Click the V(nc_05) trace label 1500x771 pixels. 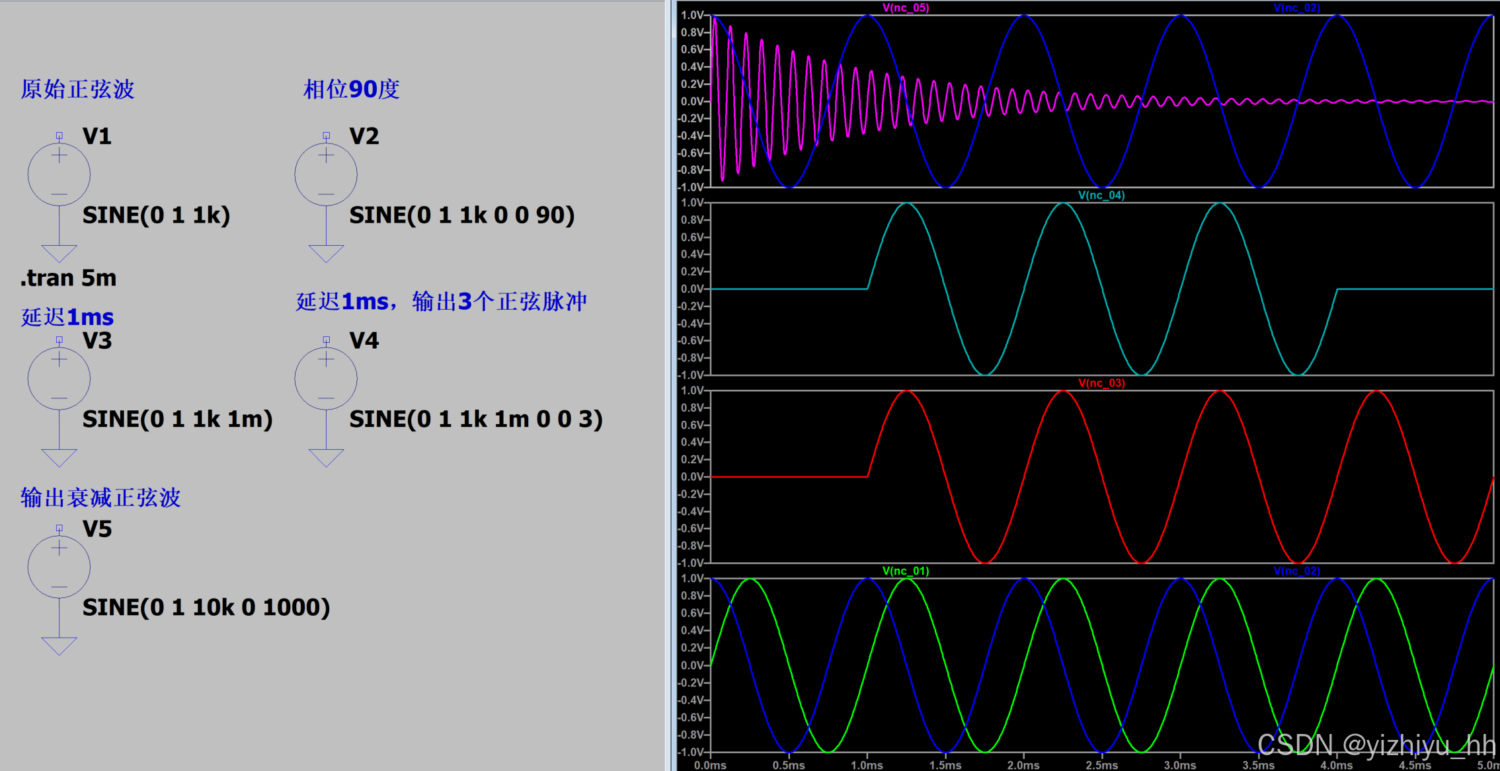pyautogui.click(x=905, y=8)
